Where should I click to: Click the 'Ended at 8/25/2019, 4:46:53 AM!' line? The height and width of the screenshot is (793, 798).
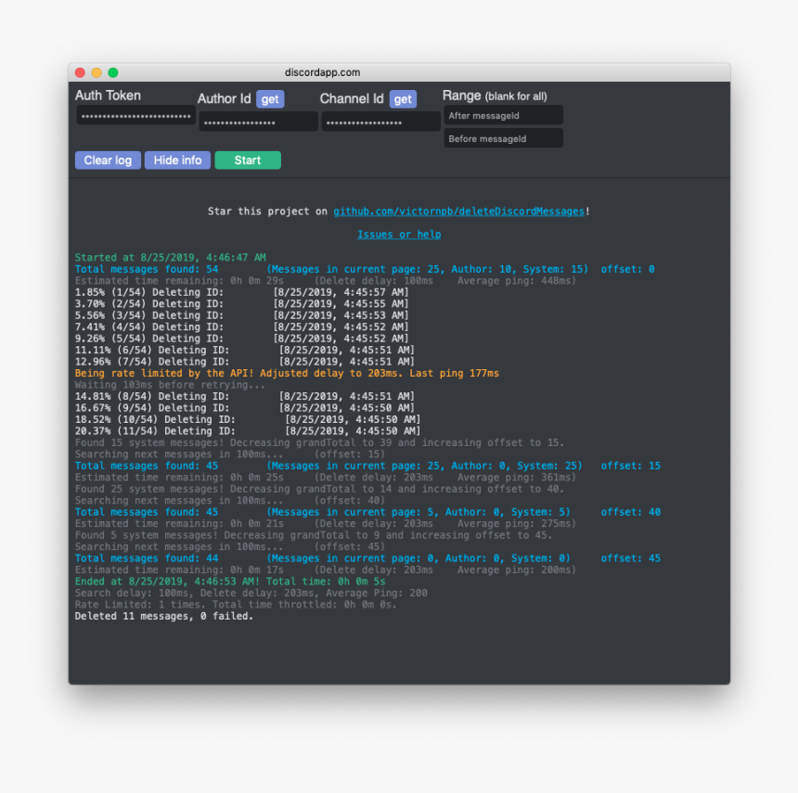point(230,582)
